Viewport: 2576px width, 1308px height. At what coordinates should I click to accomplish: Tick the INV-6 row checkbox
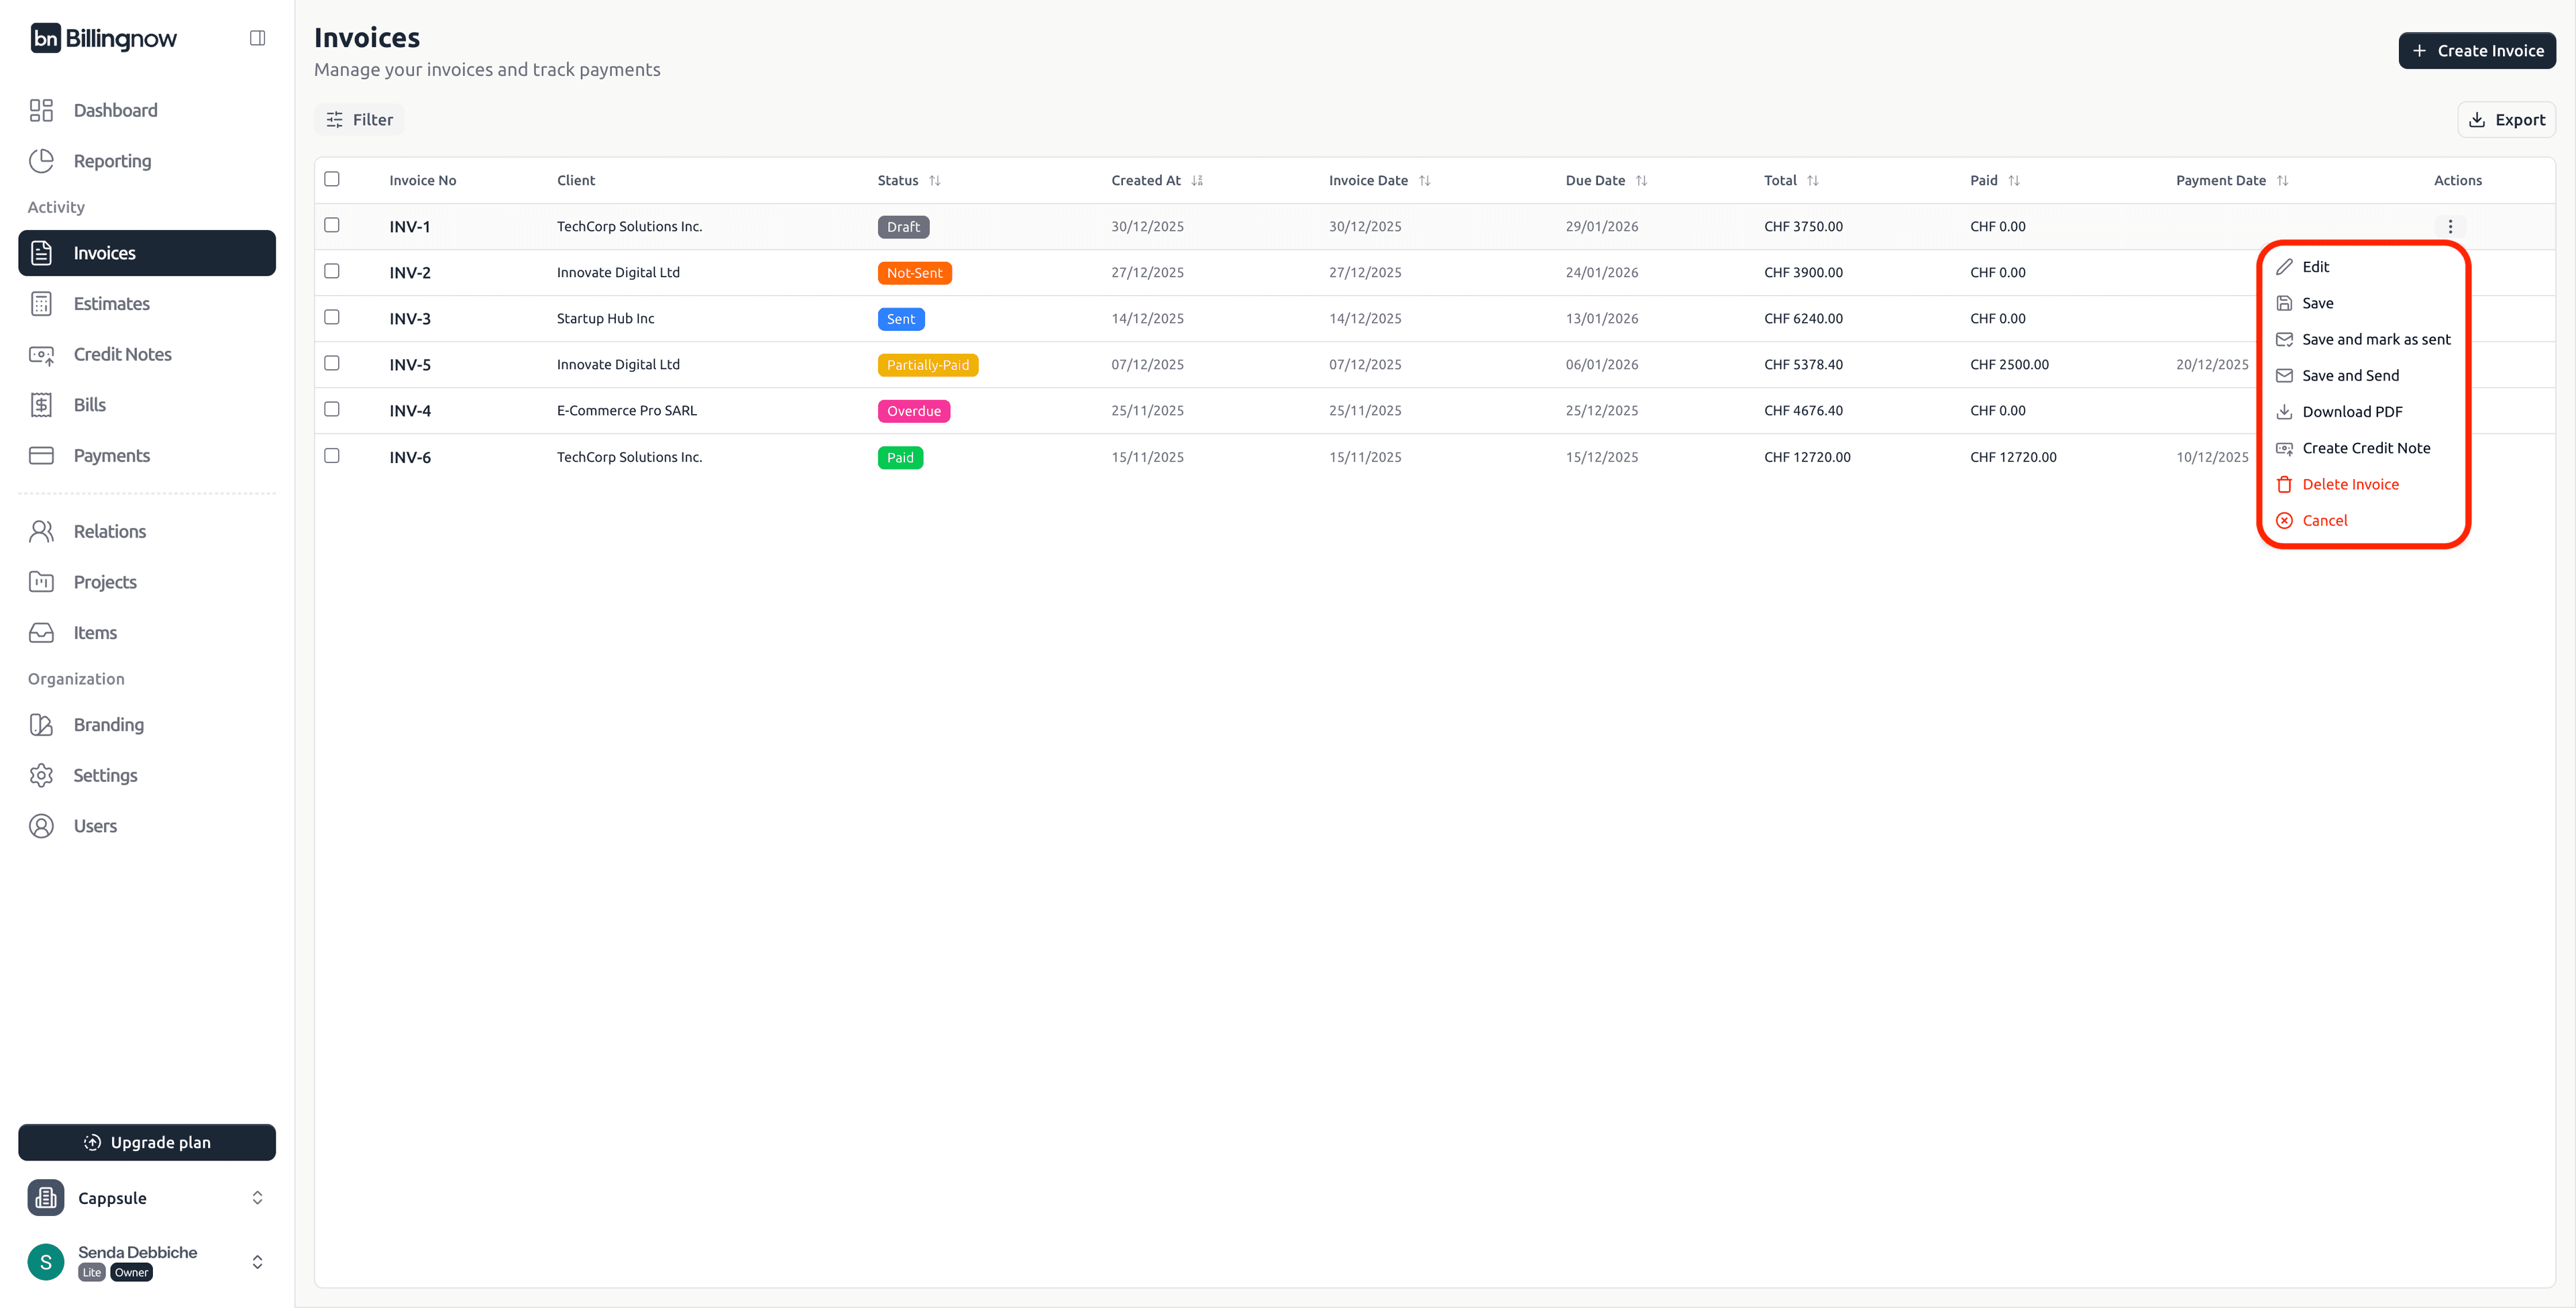click(332, 455)
